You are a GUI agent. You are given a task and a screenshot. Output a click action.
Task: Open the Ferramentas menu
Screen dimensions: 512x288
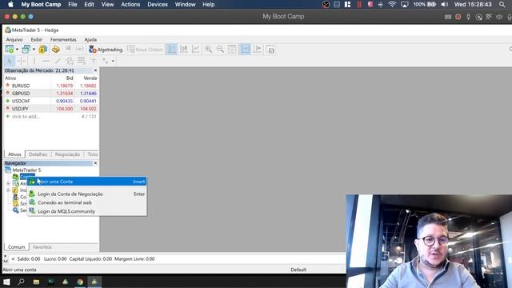click(x=63, y=39)
